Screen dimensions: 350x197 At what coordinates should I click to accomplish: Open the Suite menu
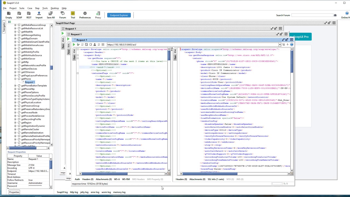tap(22, 8)
